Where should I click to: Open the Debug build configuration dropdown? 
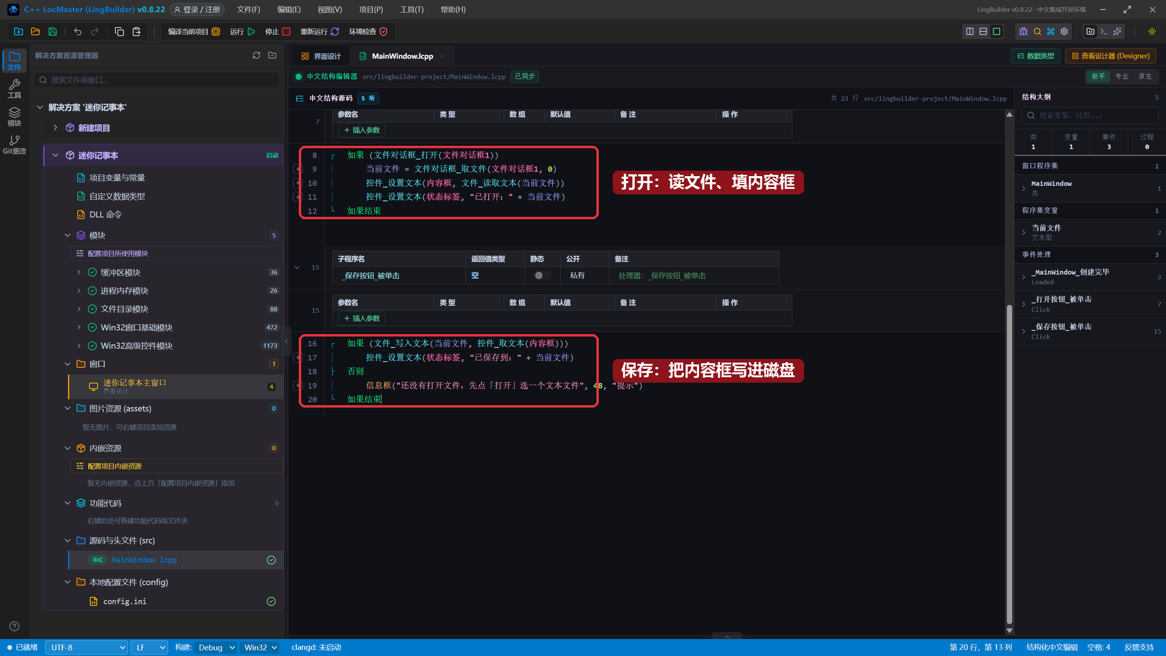click(x=216, y=647)
